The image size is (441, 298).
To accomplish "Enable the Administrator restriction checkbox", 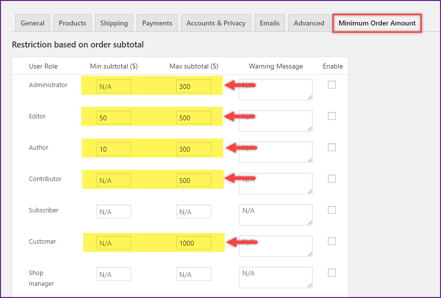I will 332,85.
